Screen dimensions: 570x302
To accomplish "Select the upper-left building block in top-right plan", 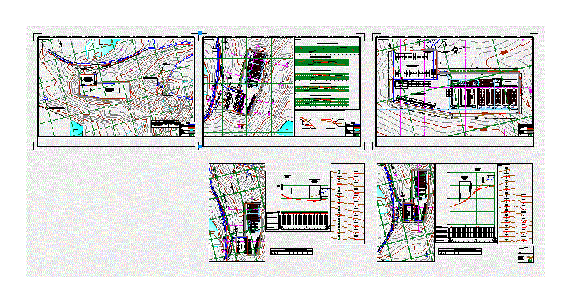I will coord(412,59).
